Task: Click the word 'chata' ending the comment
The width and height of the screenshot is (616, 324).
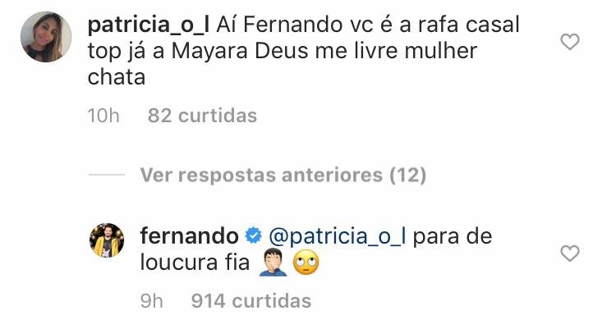Action: point(117,77)
